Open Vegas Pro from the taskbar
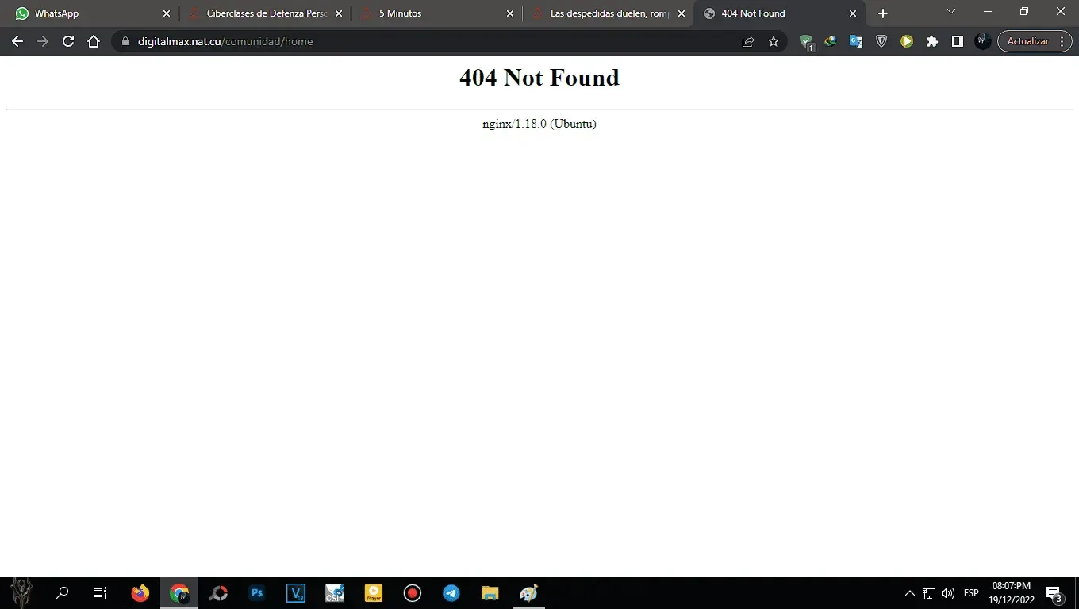This screenshot has width=1079, height=609. [296, 593]
